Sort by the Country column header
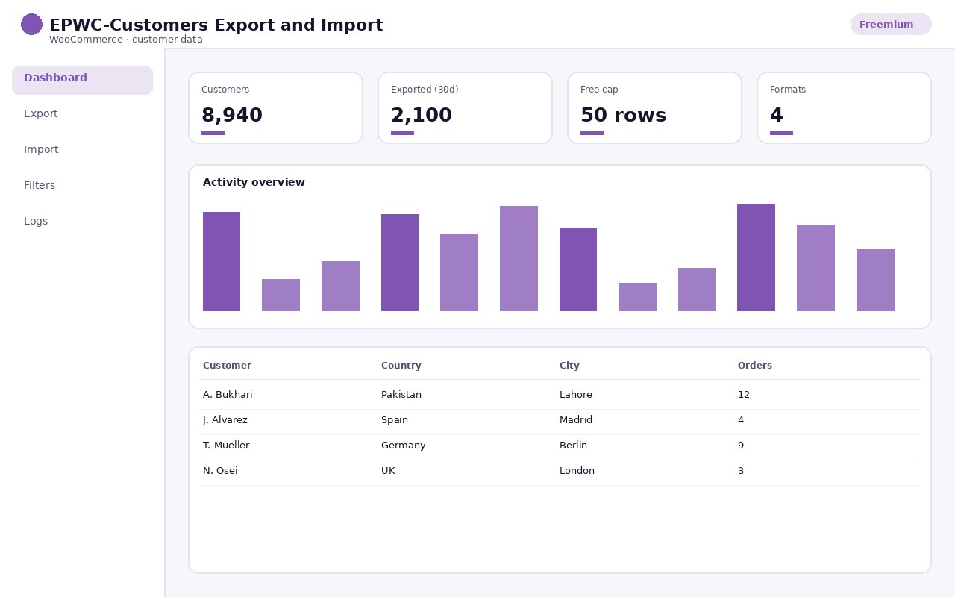The image size is (955, 597). [401, 366]
